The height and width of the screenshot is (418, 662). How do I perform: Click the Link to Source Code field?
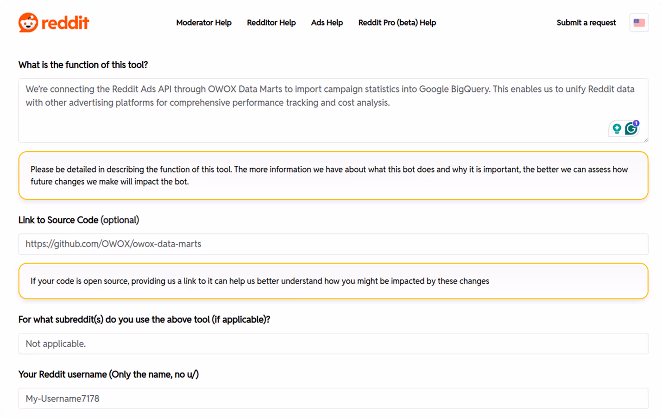click(324, 244)
